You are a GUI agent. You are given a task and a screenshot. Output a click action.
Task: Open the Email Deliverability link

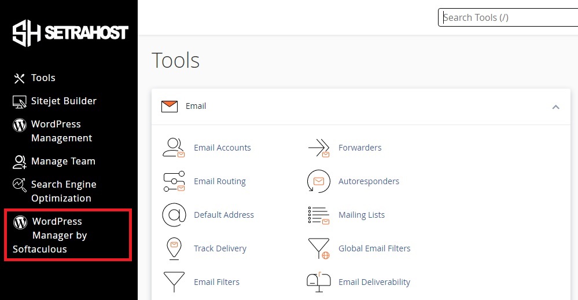[374, 282]
